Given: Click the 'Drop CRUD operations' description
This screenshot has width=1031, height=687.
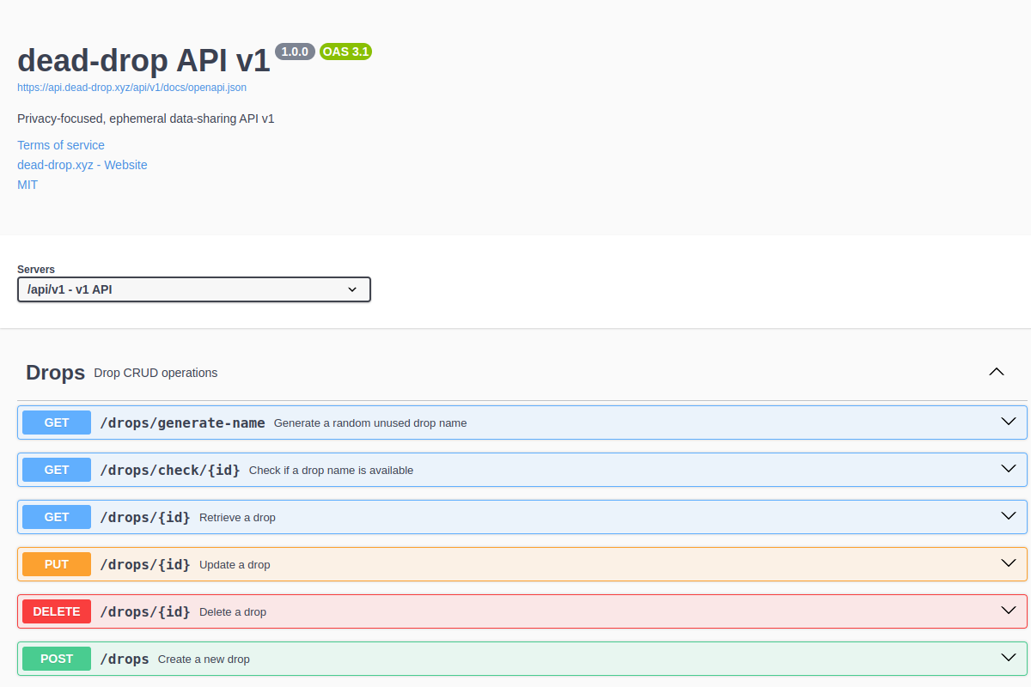Looking at the screenshot, I should tap(156, 373).
